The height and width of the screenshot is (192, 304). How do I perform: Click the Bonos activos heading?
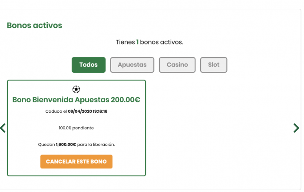34,25
